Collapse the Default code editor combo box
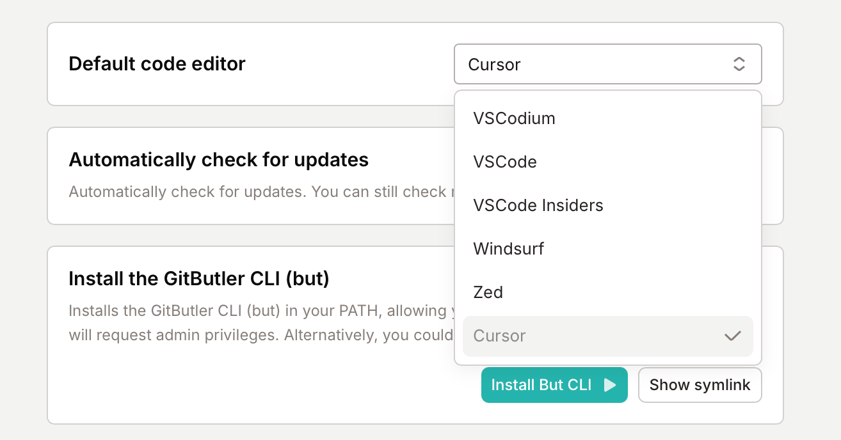 coord(608,64)
